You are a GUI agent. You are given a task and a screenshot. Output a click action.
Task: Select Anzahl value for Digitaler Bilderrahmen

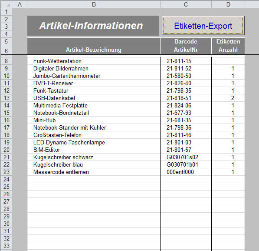(228, 68)
